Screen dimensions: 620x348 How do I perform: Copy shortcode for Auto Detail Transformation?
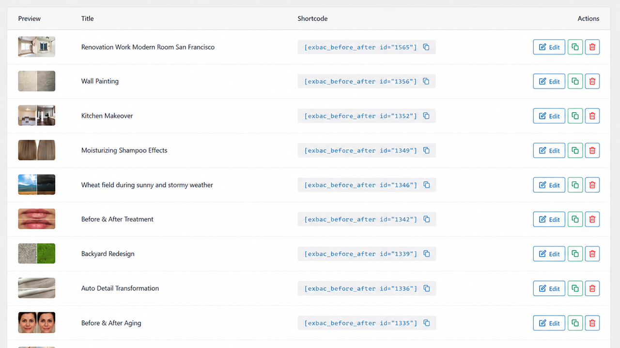[x=426, y=289]
